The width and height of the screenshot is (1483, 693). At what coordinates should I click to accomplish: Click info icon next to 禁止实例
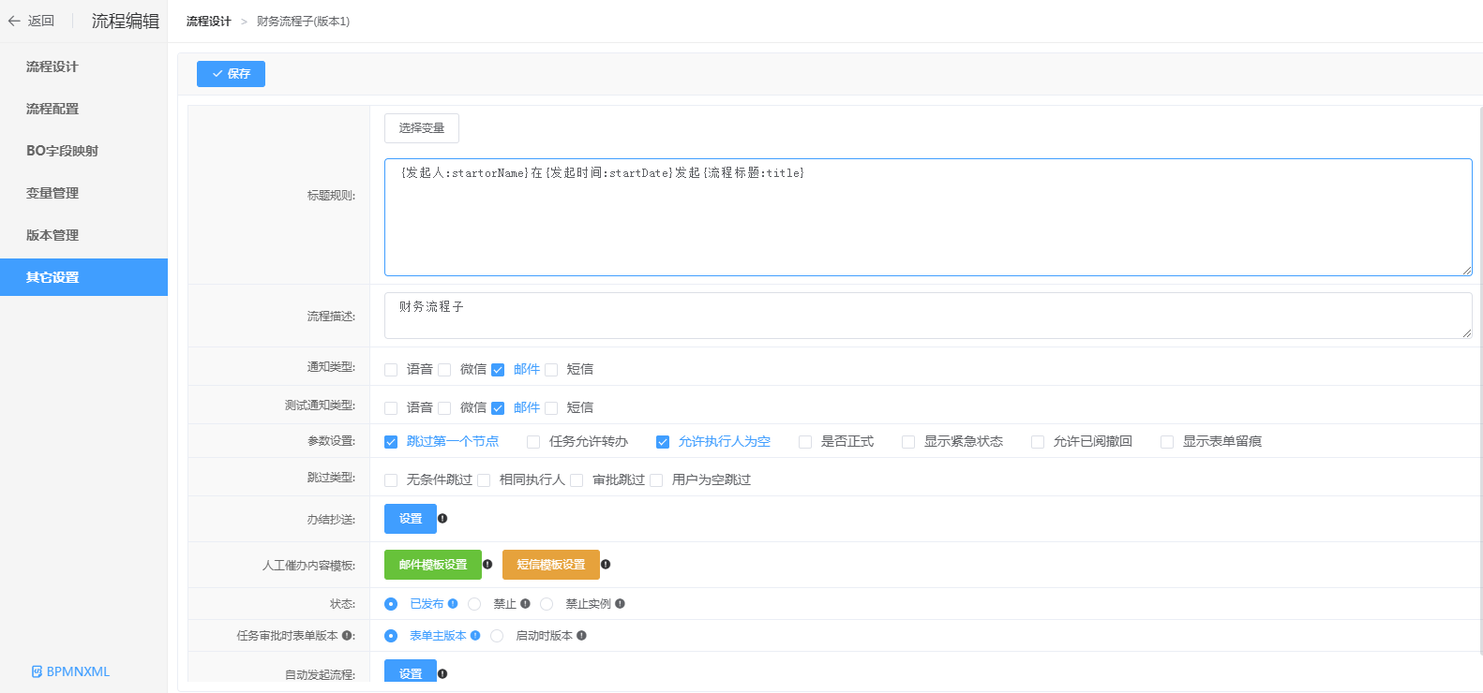tap(620, 604)
